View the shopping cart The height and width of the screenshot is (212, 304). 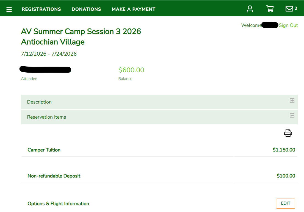click(x=270, y=9)
